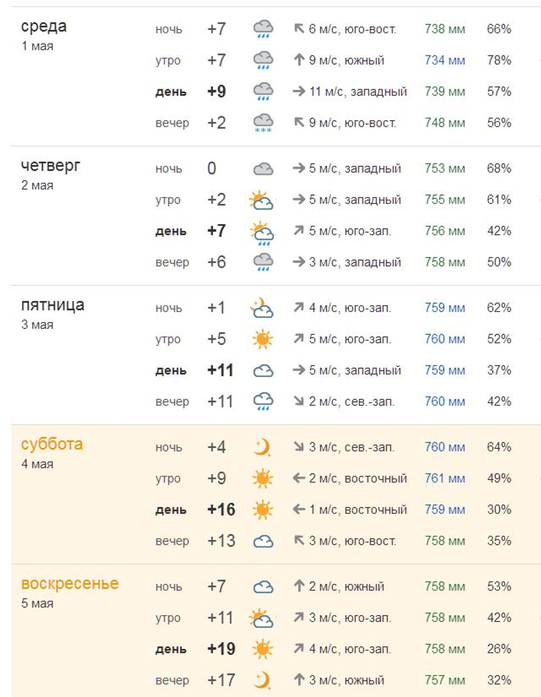Open the orange "воскресенье" heading
The height and width of the screenshot is (697, 541).
point(70,584)
